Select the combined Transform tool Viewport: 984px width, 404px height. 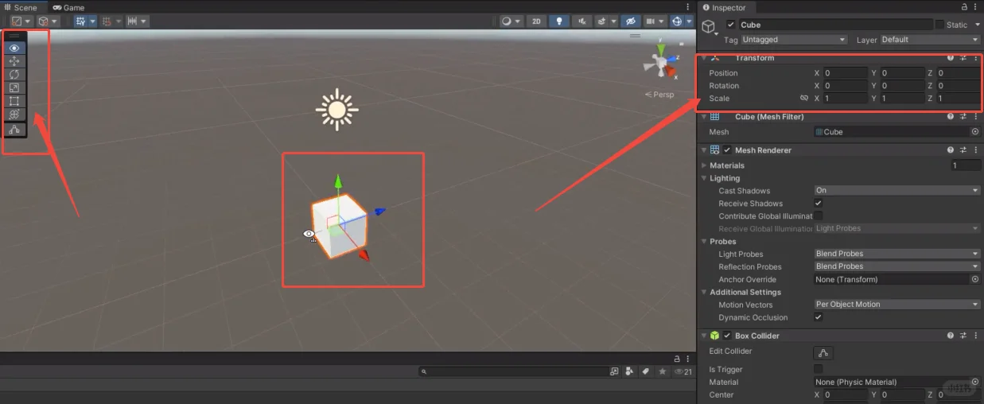[14, 115]
